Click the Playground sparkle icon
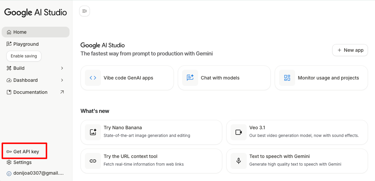Viewport: 375px width, 181px height. 9,44
